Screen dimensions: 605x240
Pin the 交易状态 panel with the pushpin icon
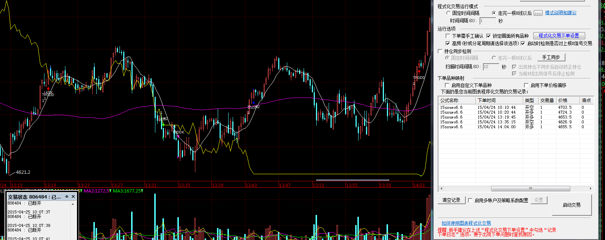point(66,196)
